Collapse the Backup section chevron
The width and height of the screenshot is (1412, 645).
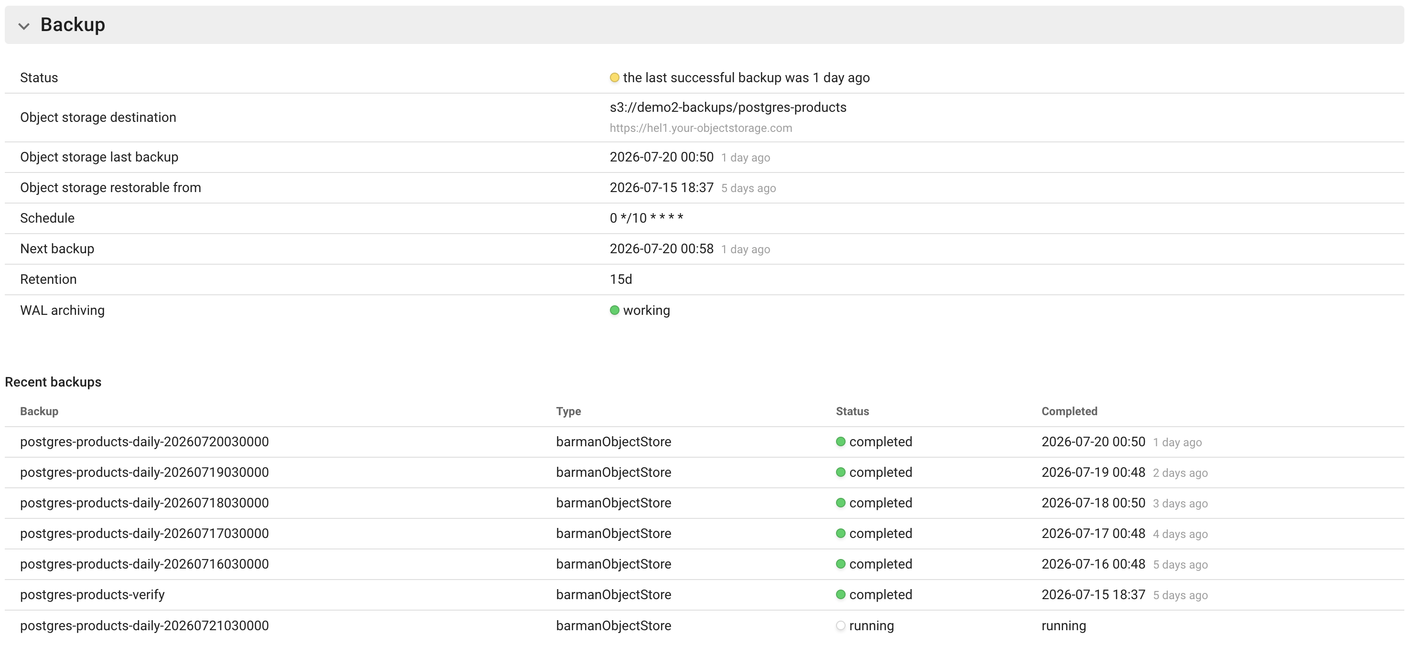click(23, 26)
